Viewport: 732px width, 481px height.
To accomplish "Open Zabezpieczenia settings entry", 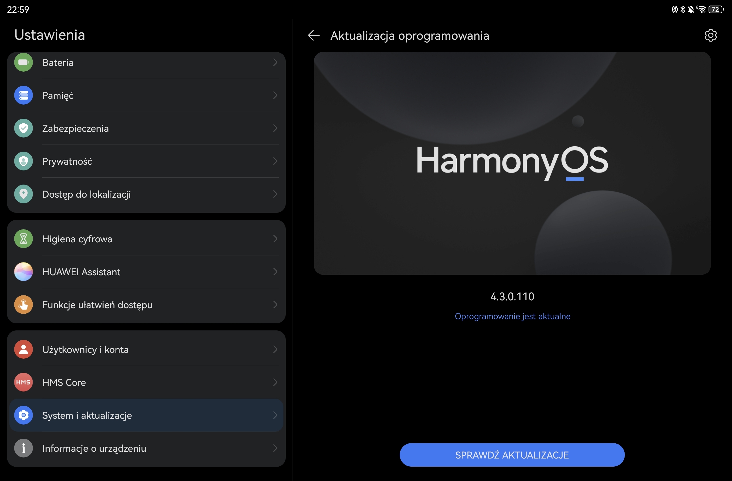I will (146, 128).
